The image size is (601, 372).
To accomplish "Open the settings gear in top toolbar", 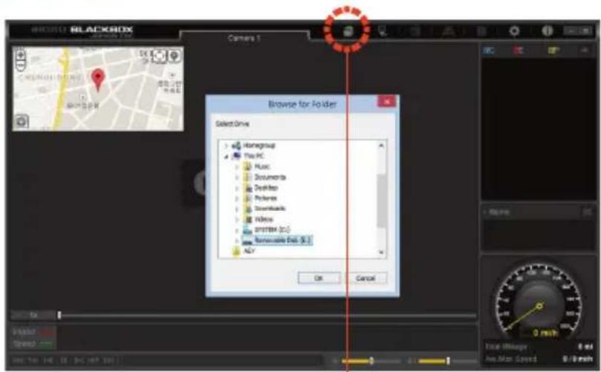I will click(x=514, y=30).
